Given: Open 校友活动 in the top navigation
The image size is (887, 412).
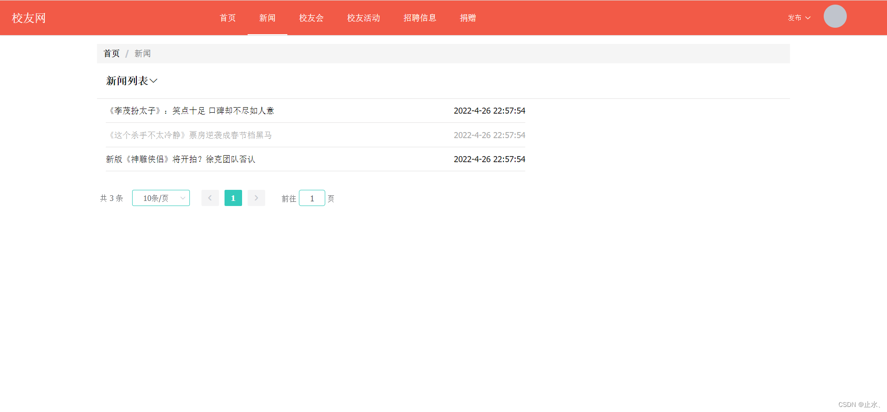Looking at the screenshot, I should pyautogui.click(x=364, y=18).
